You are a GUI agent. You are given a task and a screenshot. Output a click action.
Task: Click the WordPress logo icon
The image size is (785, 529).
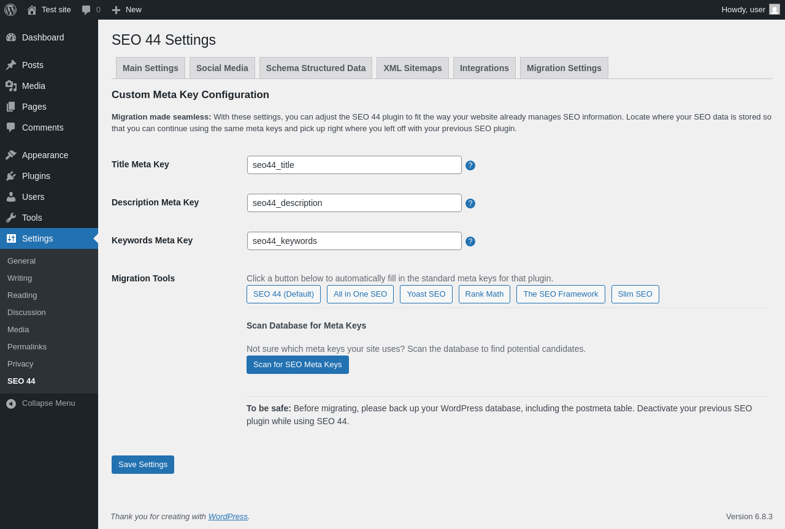10,10
